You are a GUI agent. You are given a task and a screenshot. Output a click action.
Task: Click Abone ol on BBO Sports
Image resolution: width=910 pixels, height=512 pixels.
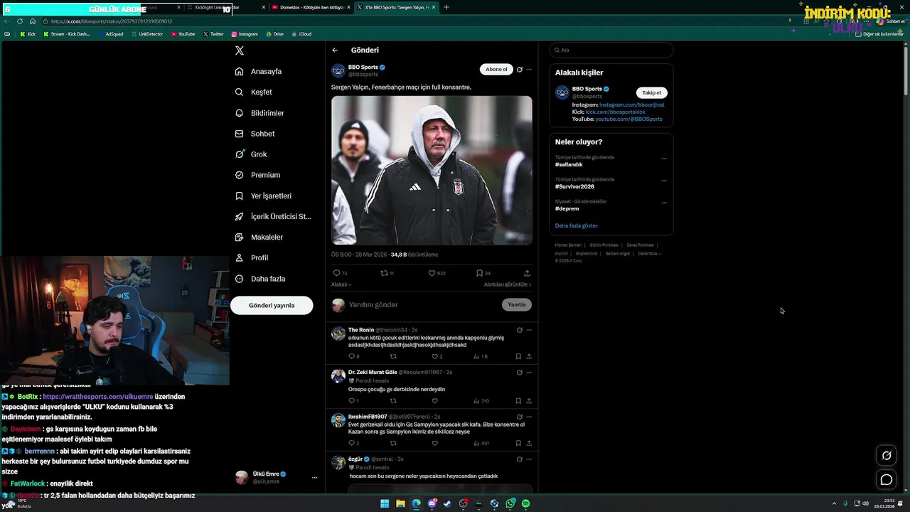[x=496, y=70]
